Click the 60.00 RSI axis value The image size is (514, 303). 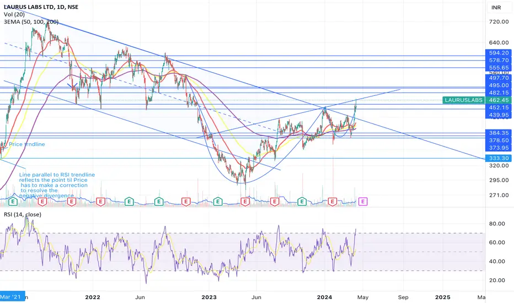click(x=497, y=242)
